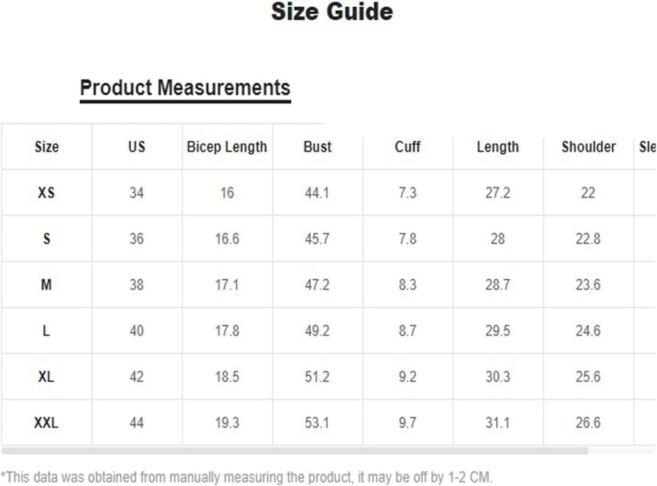Select the Size column header

[47, 147]
